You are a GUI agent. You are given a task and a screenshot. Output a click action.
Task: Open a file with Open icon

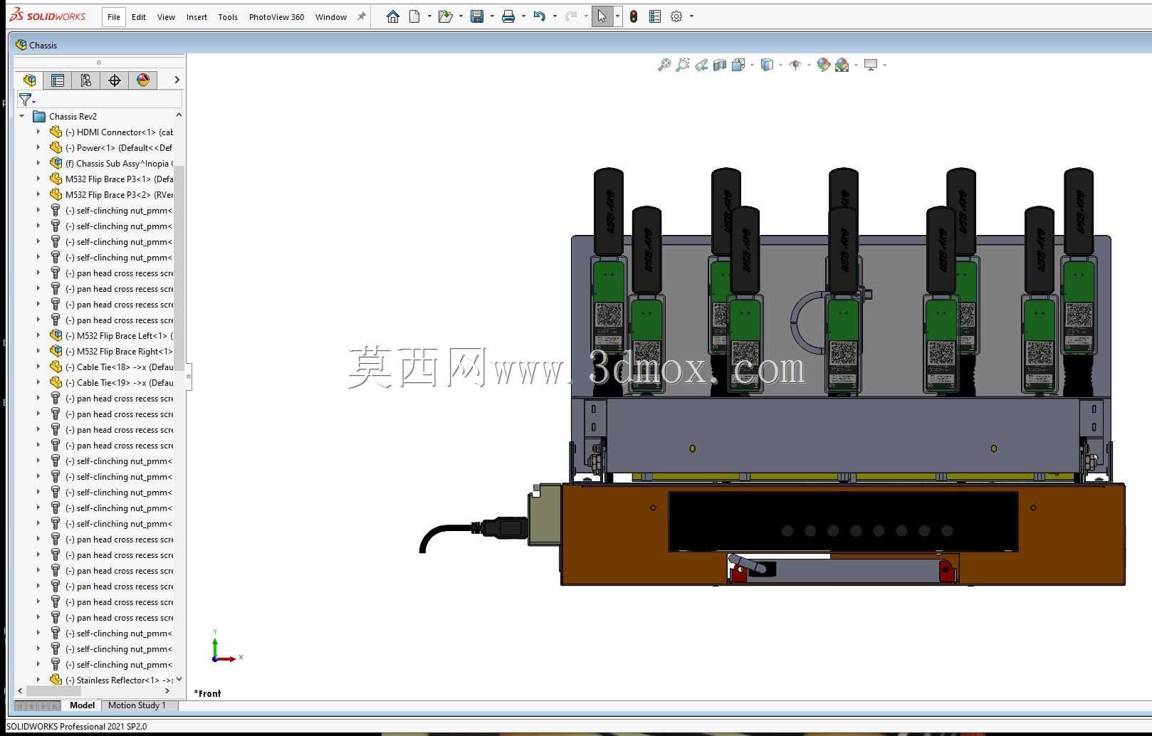tap(445, 16)
